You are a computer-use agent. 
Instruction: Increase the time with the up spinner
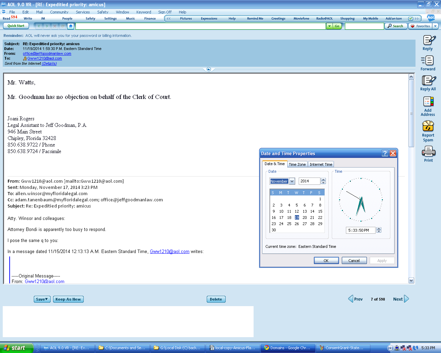point(379,229)
